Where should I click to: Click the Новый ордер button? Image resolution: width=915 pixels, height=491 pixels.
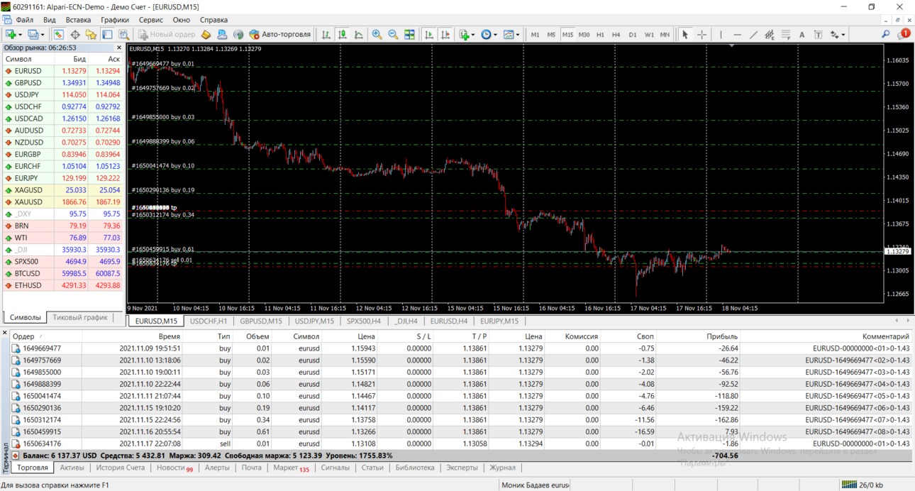coord(167,34)
